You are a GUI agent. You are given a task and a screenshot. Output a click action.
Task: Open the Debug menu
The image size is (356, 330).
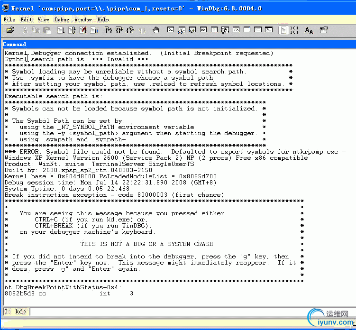[x=62, y=20]
